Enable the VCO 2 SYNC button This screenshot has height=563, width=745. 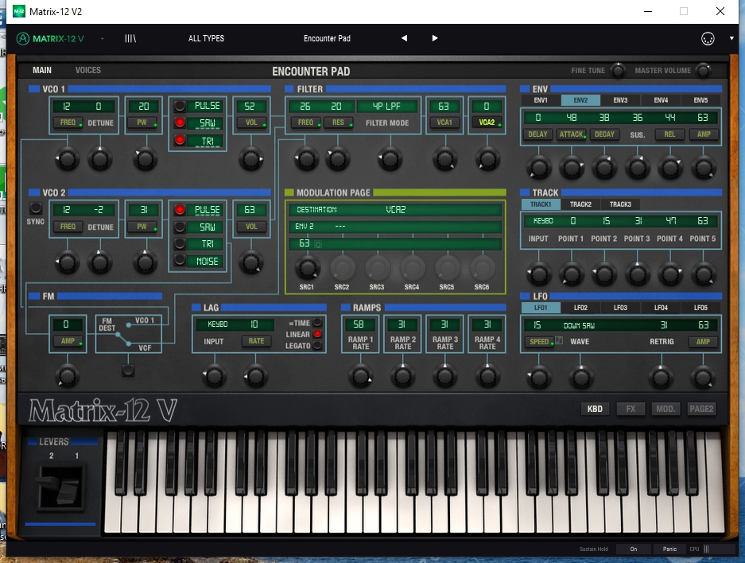tap(36, 208)
